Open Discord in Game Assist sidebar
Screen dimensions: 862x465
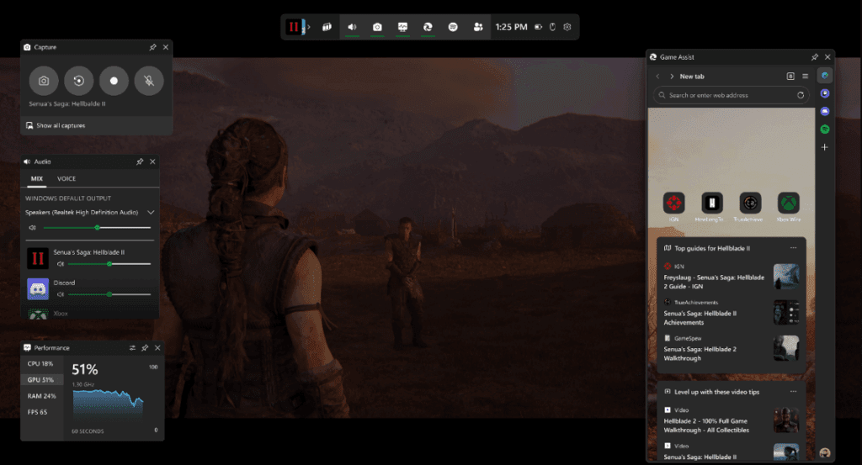(825, 112)
